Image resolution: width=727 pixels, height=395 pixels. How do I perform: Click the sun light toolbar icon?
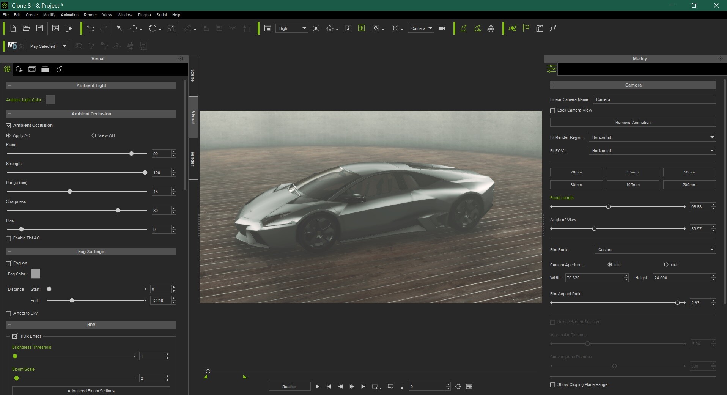[x=316, y=28]
